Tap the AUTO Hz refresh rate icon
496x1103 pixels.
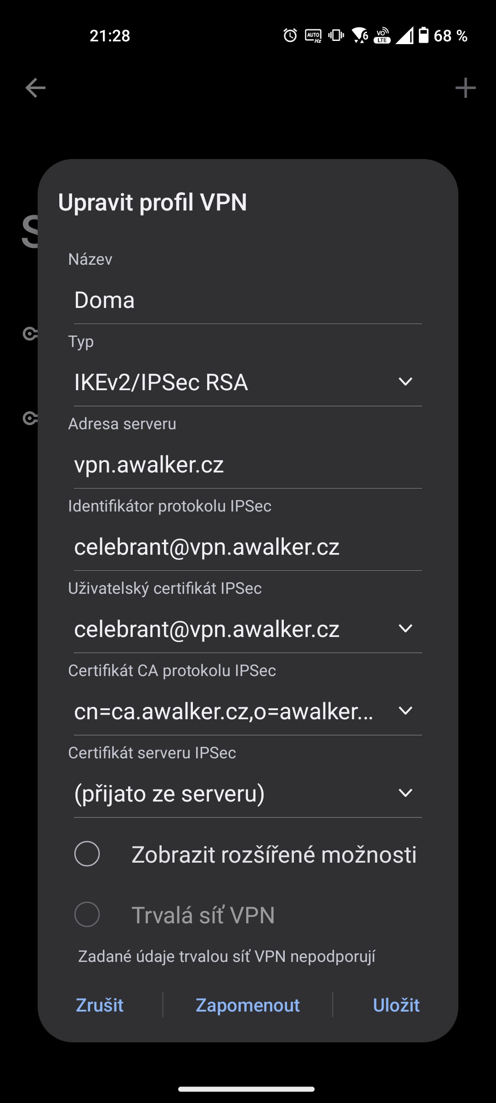[x=312, y=36]
